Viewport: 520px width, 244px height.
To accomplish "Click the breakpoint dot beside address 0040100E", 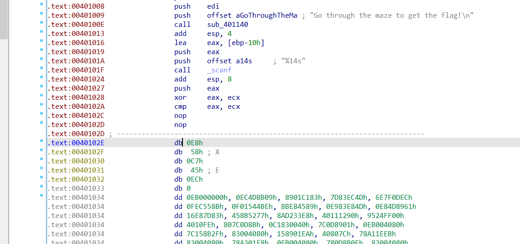I will point(41,22).
